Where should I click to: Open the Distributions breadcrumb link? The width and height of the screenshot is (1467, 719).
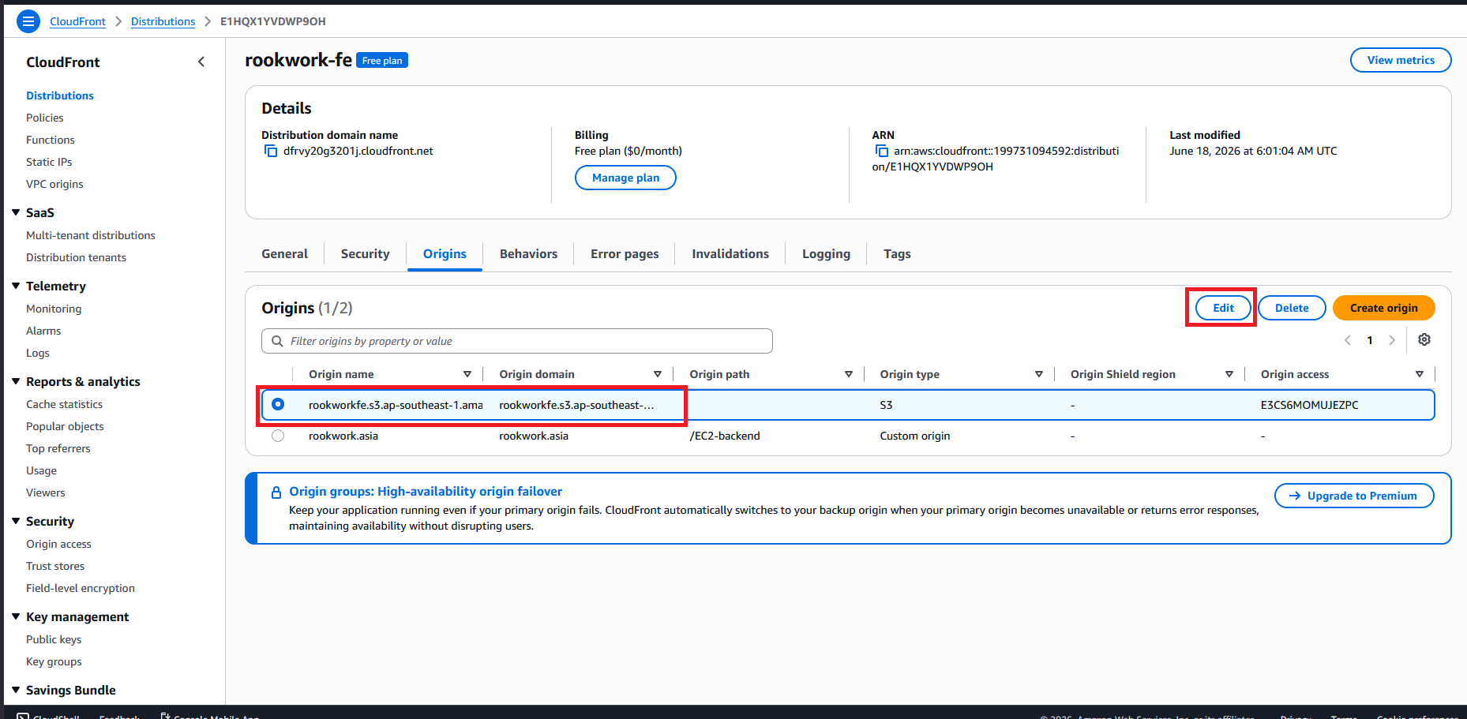coord(163,21)
